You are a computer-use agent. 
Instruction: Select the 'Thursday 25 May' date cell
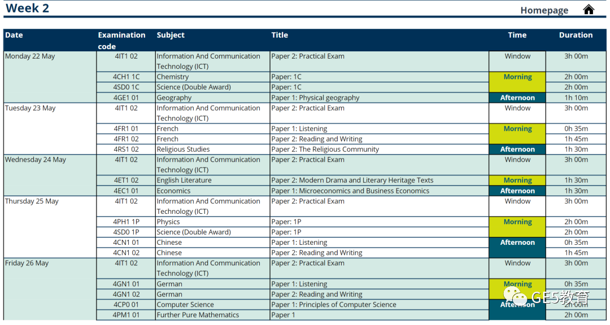50,227
